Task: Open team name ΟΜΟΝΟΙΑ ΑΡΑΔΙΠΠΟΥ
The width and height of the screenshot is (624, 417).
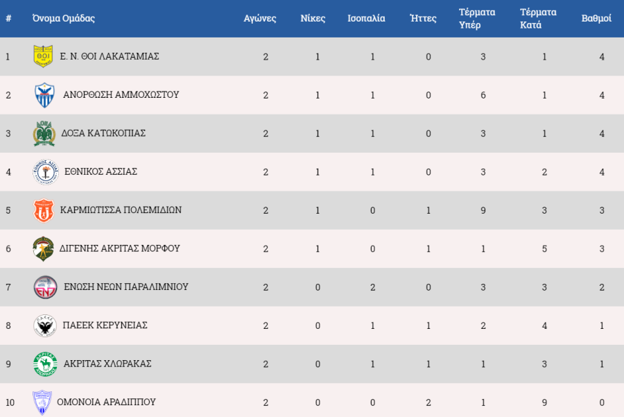Action: click(x=106, y=402)
